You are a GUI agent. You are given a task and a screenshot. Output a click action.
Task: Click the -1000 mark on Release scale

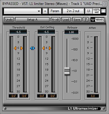[x=75, y=39]
